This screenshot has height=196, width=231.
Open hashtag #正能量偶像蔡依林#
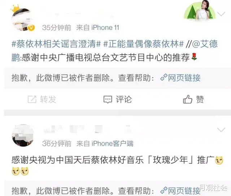(144, 44)
